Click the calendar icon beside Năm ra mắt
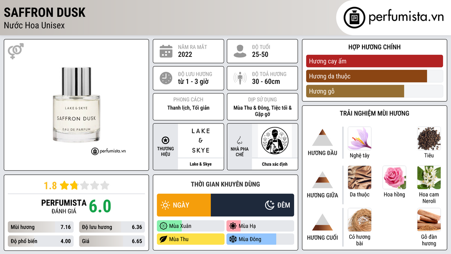 pos(166,51)
